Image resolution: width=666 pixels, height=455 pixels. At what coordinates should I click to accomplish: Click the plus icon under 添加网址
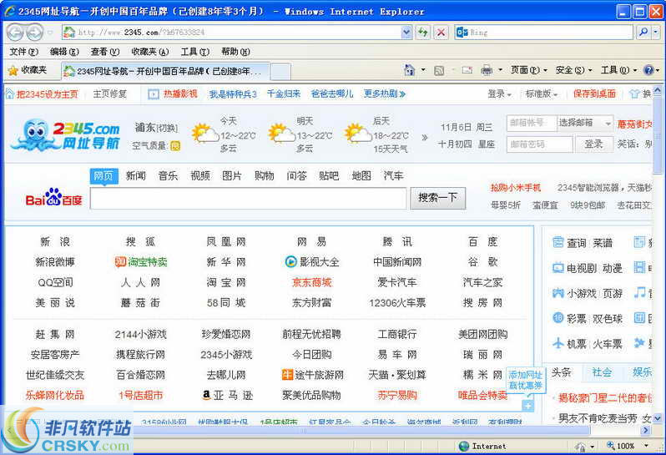pos(527,406)
